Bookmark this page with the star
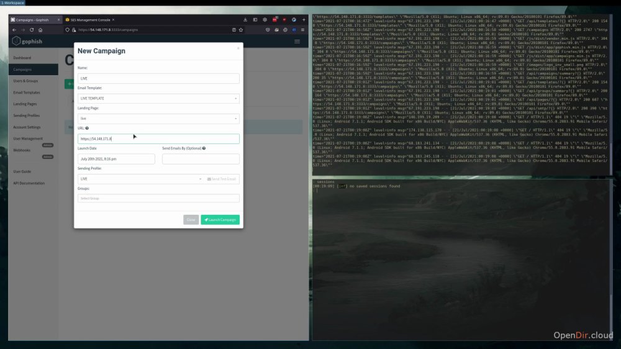The width and height of the screenshot is (621, 349). (x=241, y=30)
